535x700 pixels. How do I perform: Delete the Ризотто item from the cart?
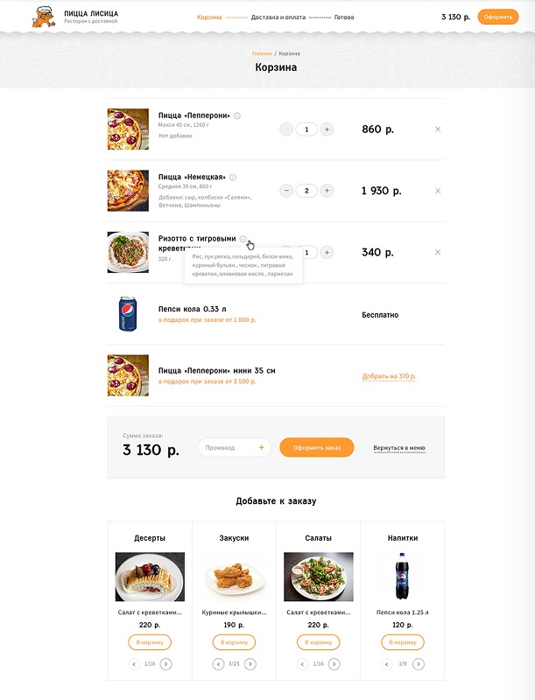pyautogui.click(x=438, y=253)
